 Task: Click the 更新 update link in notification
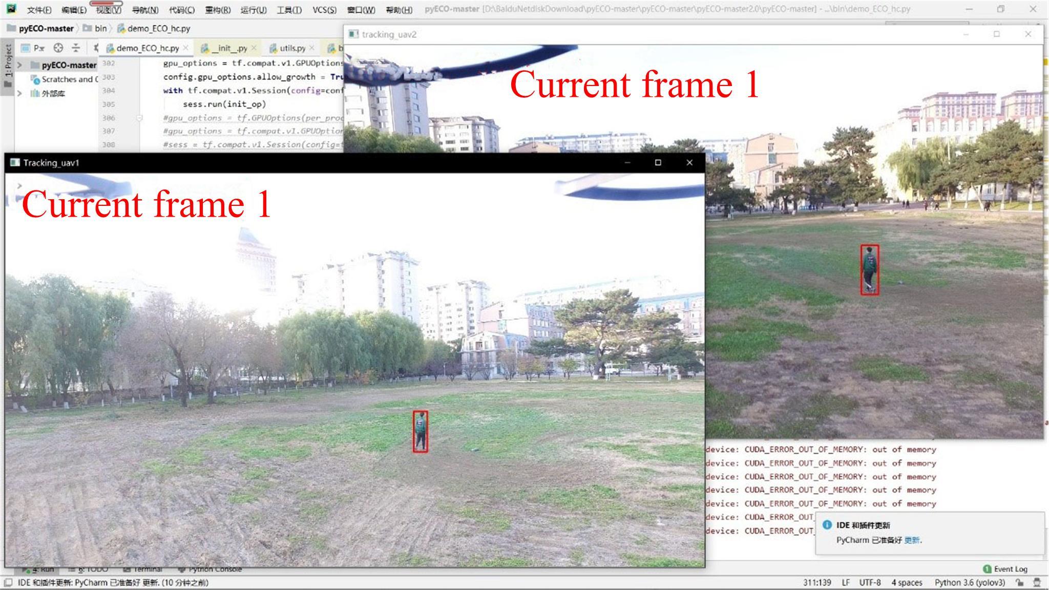pyautogui.click(x=912, y=540)
